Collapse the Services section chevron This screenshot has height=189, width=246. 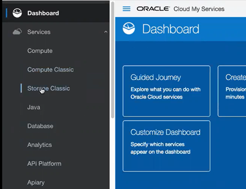(x=106, y=32)
